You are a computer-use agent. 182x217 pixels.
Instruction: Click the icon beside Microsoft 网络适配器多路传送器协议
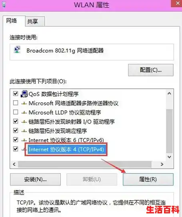coord(24,103)
